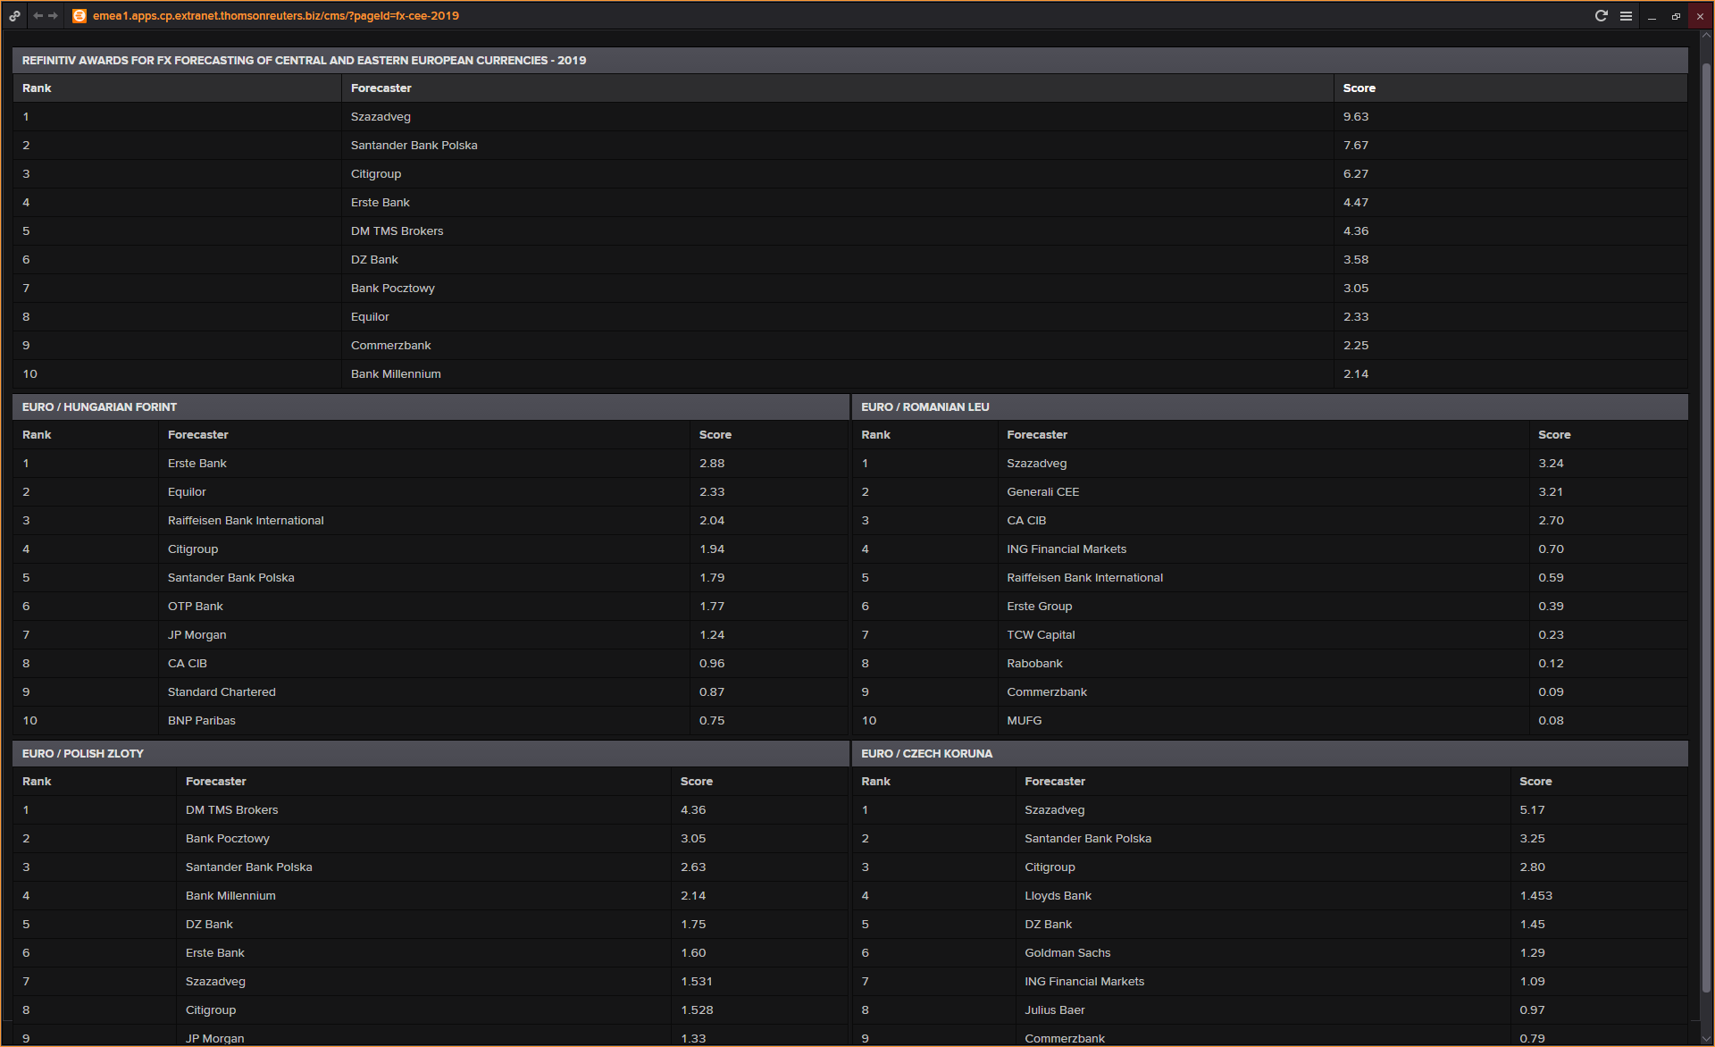
Task: Restore down the window
Action: [1676, 16]
